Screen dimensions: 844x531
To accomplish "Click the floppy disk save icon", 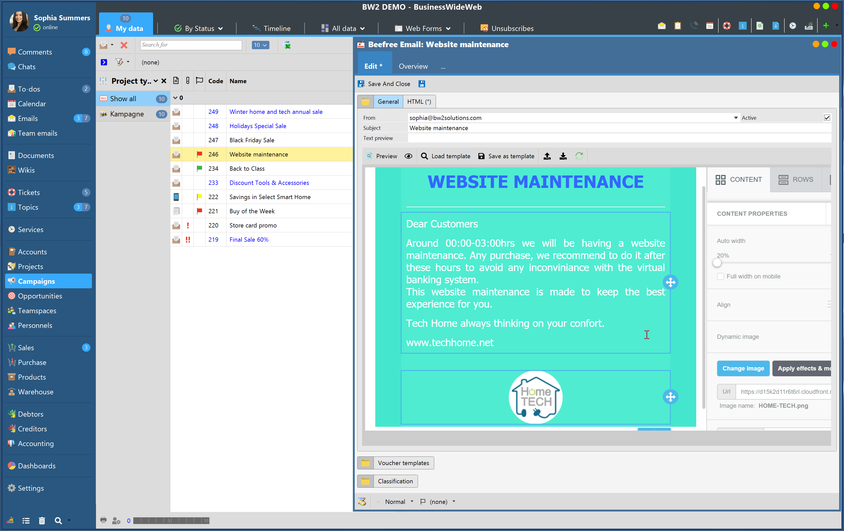I will click(x=422, y=84).
